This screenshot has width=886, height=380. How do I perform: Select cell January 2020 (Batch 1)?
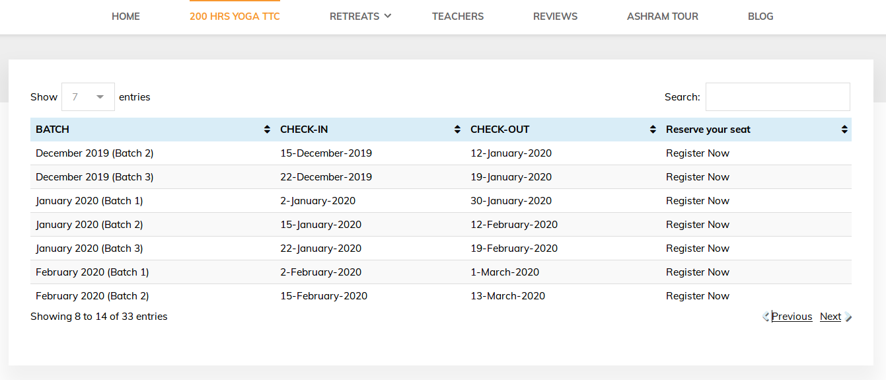[x=89, y=201]
